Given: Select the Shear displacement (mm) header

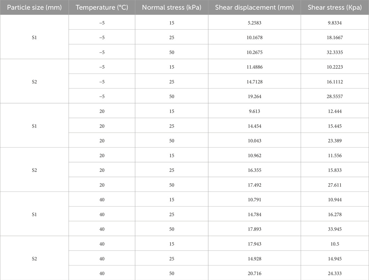Looking at the screenshot, I should 254,7.
